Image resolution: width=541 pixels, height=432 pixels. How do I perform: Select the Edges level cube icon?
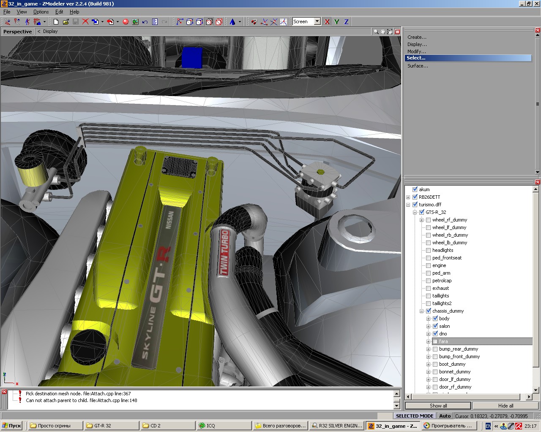pos(190,22)
